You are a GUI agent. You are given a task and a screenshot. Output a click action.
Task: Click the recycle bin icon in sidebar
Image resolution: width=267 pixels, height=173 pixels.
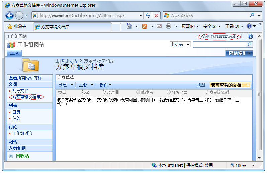pos(11,156)
